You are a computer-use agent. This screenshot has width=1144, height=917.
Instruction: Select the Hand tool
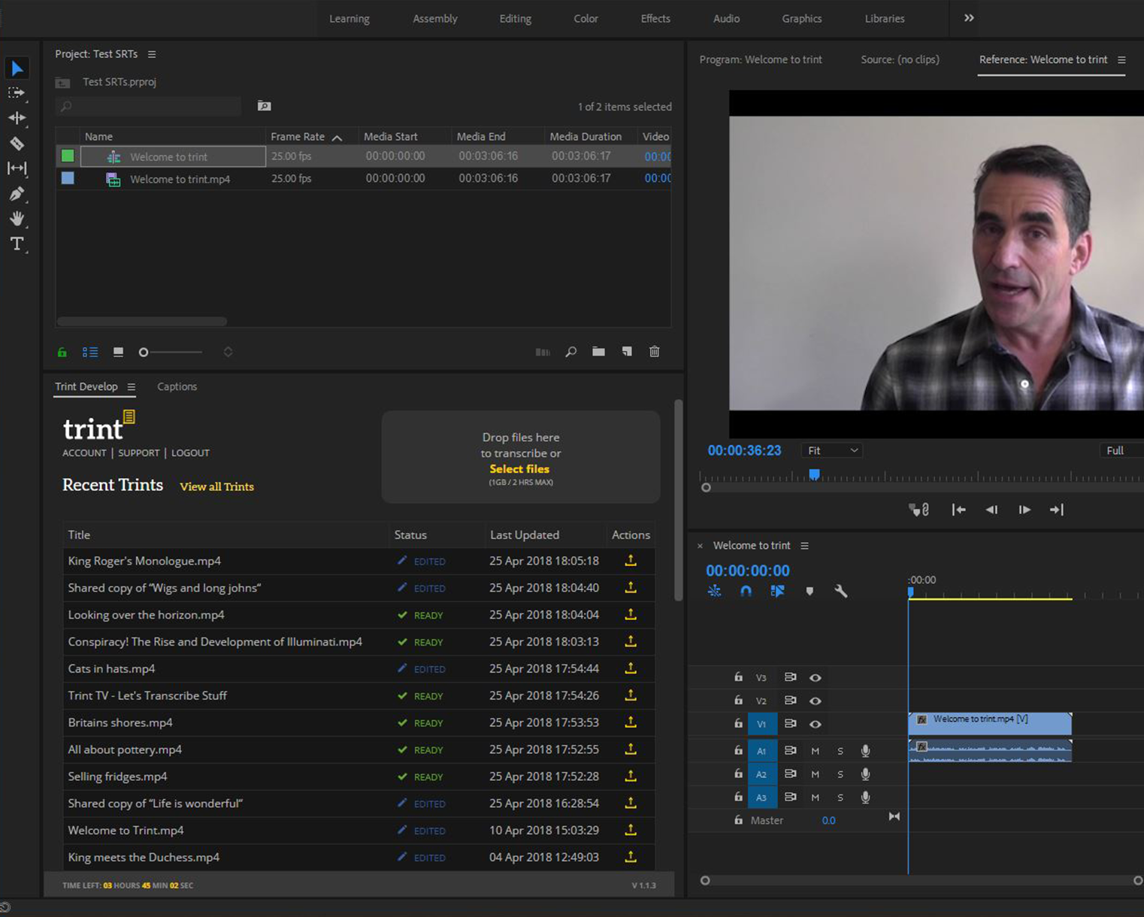click(x=17, y=219)
